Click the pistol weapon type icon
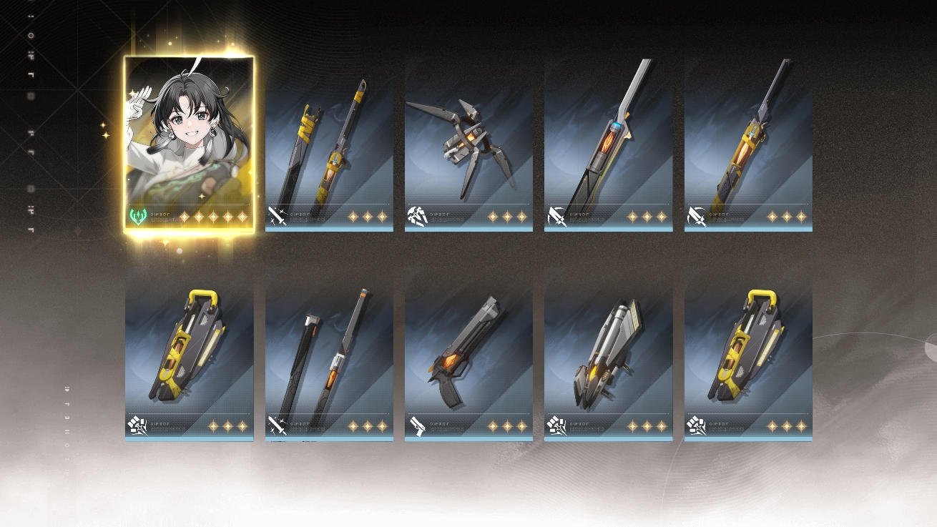Image resolution: width=937 pixels, height=527 pixels. [x=417, y=426]
